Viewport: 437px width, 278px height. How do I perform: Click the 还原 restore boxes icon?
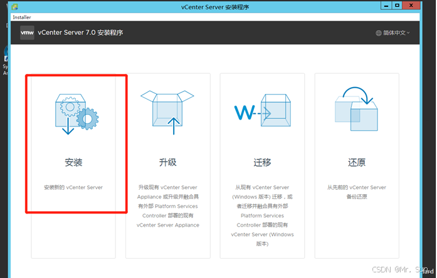point(357,109)
